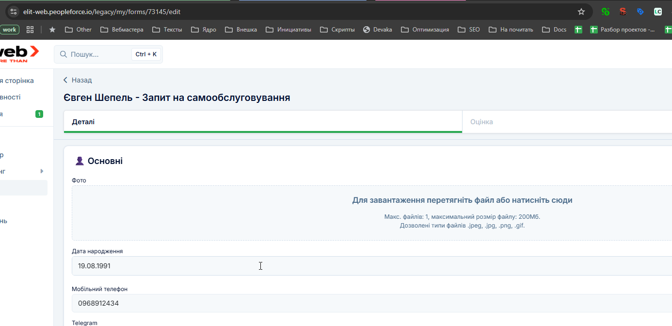Bookmark this page with the star icon
Screen dimensions: 672x326
pos(581,12)
